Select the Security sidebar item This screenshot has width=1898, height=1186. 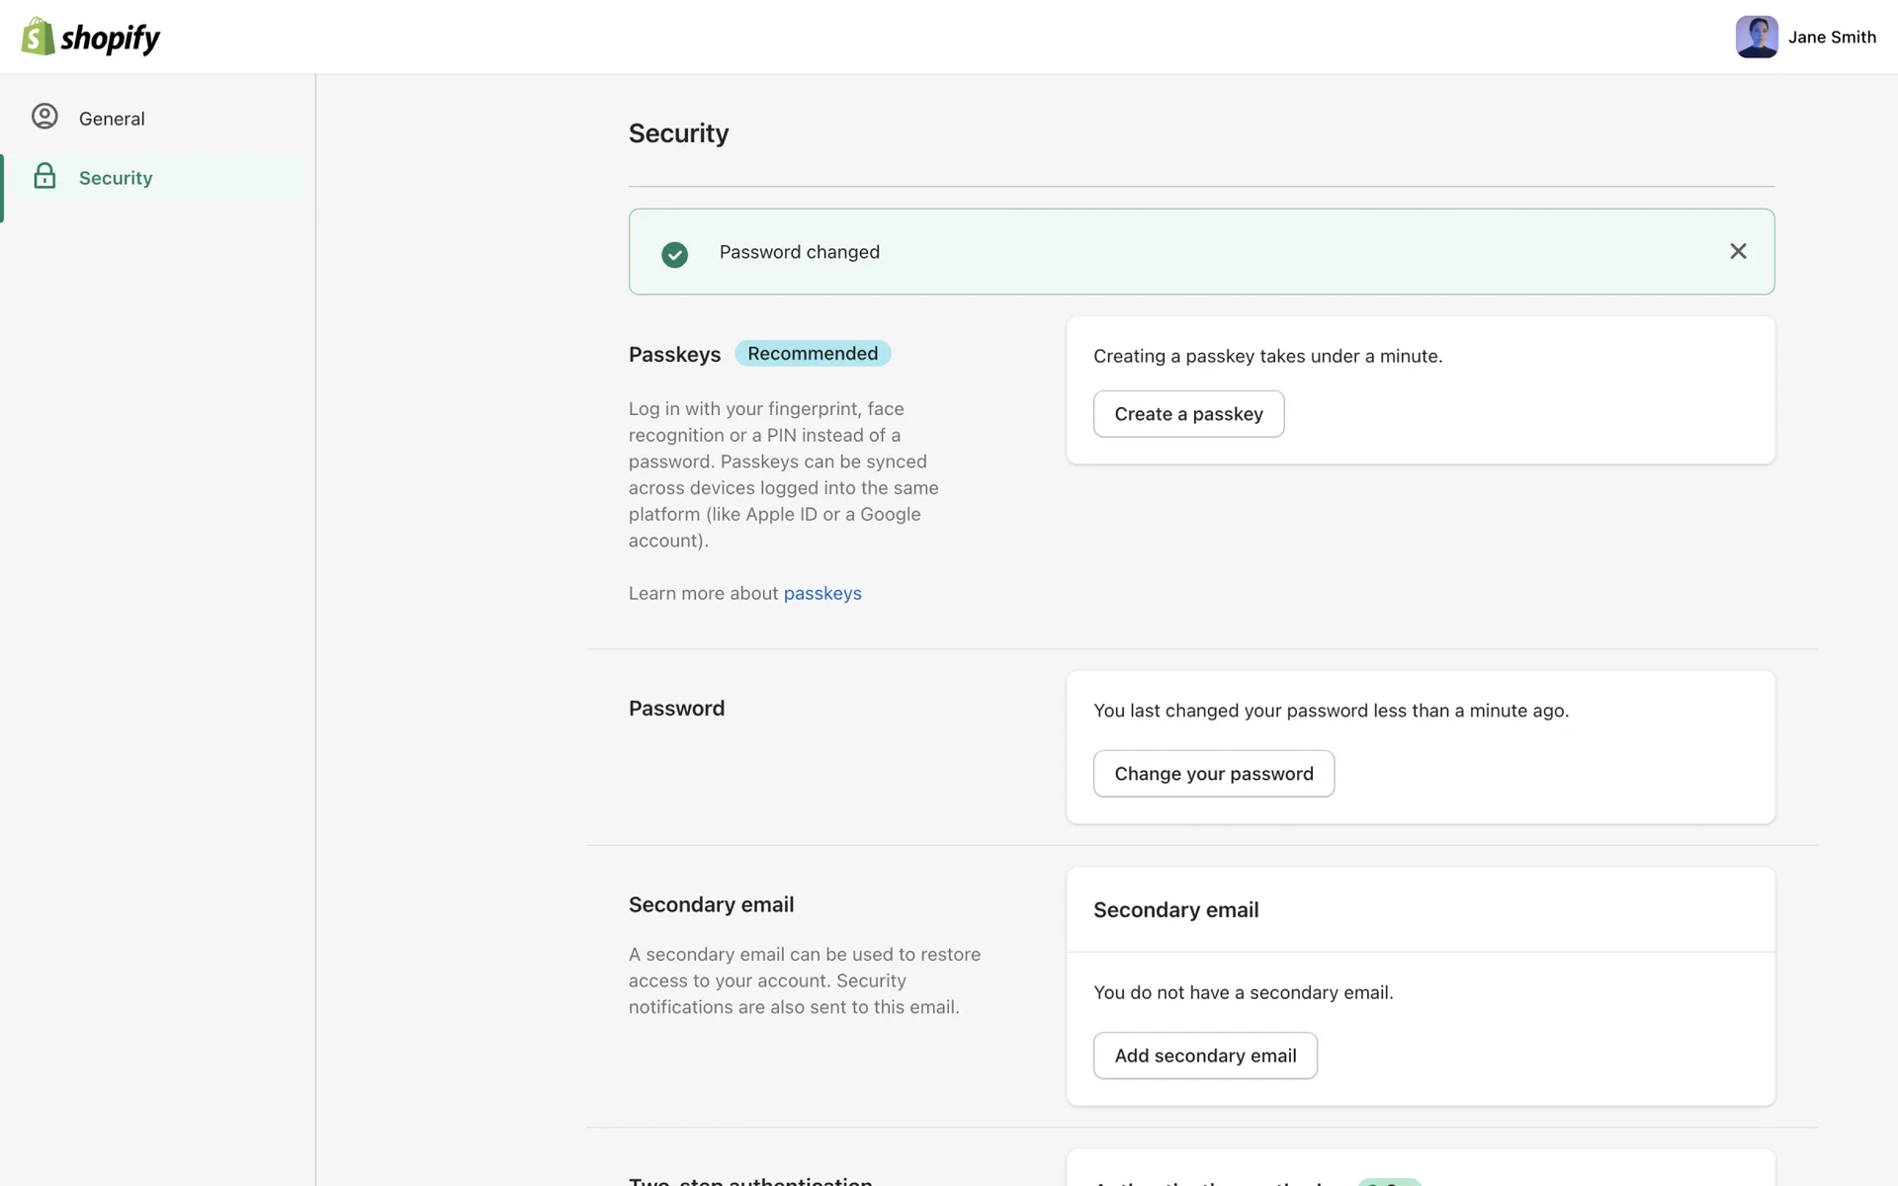coord(116,178)
